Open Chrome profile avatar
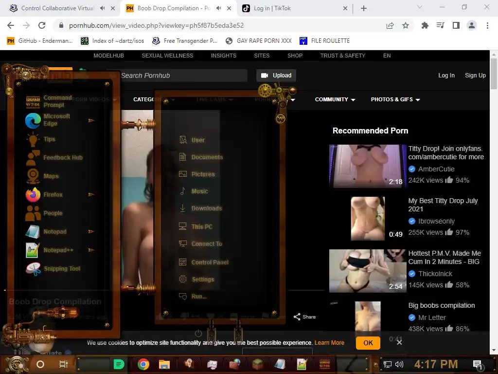 472,25
